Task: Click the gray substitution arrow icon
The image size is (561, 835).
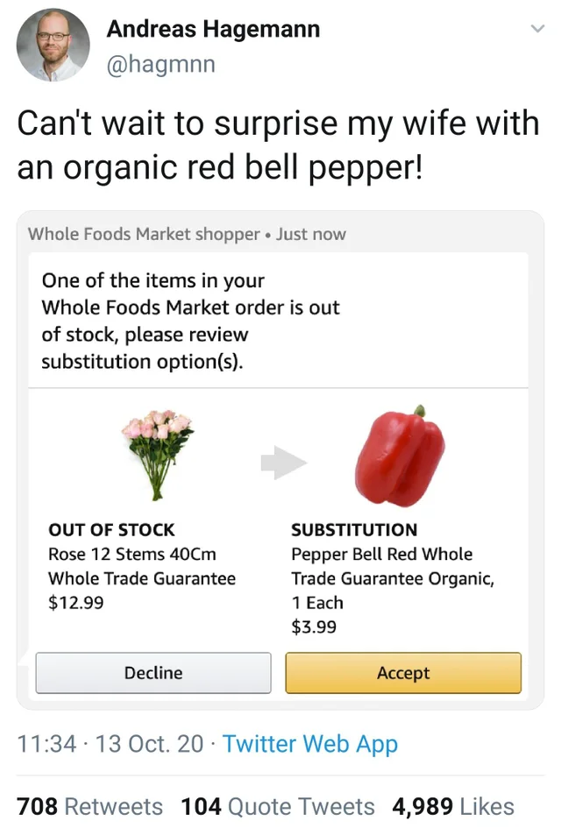Action: pyautogui.click(x=283, y=462)
